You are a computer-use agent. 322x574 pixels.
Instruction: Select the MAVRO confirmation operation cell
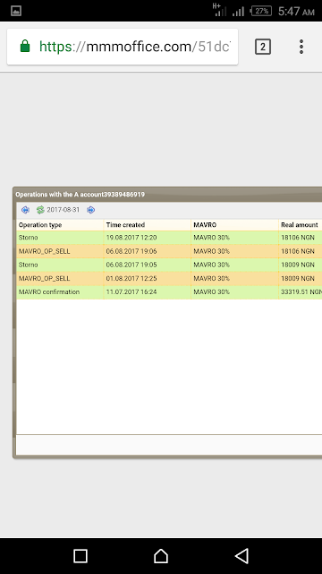click(60, 292)
